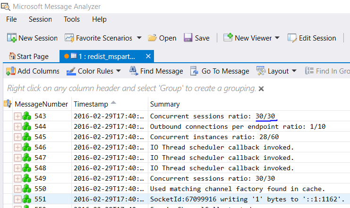Sort by the Timestamp column header

point(91,104)
